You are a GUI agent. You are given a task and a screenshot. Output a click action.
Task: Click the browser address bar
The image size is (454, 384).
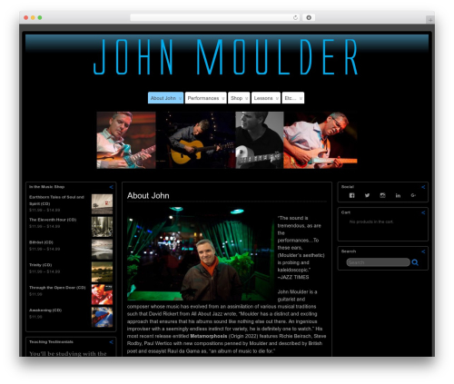click(214, 17)
